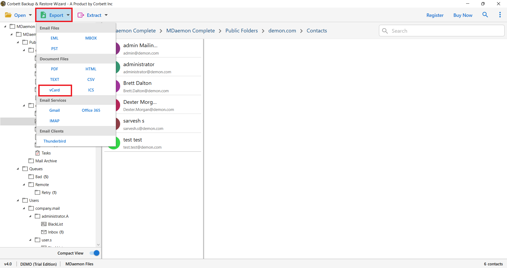The width and height of the screenshot is (507, 268).
Task: Select the Tasks tree item
Action: tap(46, 153)
